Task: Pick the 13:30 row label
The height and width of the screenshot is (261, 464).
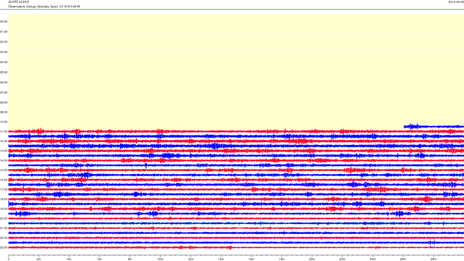Action: pos(4,151)
